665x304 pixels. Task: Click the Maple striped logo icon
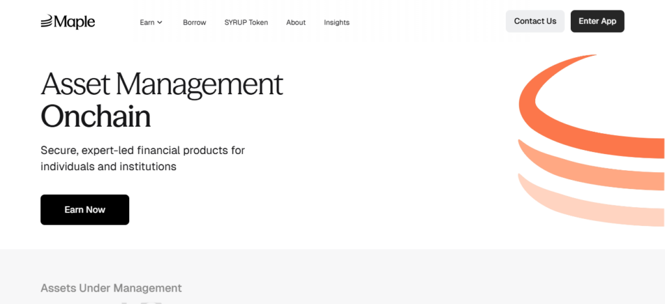47,22
